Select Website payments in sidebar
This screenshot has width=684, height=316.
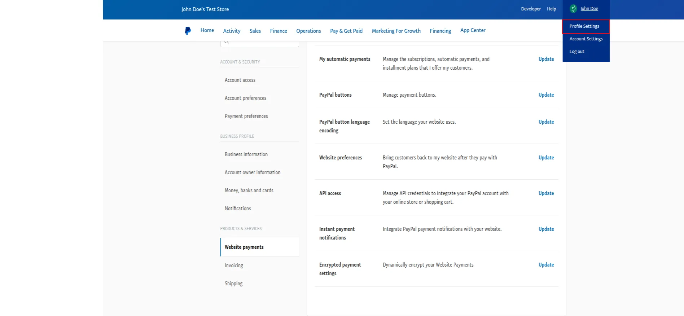pos(260,247)
